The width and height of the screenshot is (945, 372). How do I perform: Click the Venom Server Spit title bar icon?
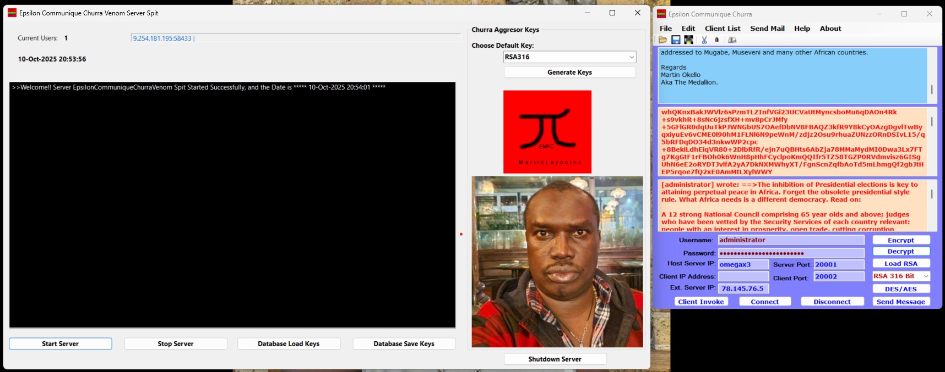pyautogui.click(x=12, y=13)
